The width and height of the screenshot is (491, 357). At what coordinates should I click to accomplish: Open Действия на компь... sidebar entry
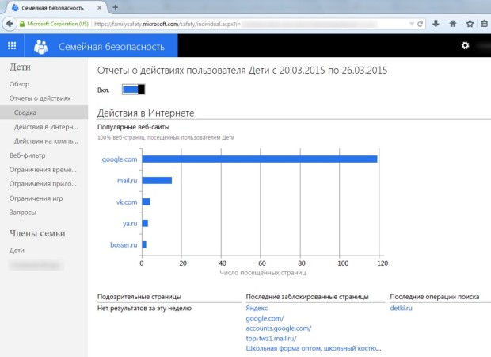click(46, 141)
